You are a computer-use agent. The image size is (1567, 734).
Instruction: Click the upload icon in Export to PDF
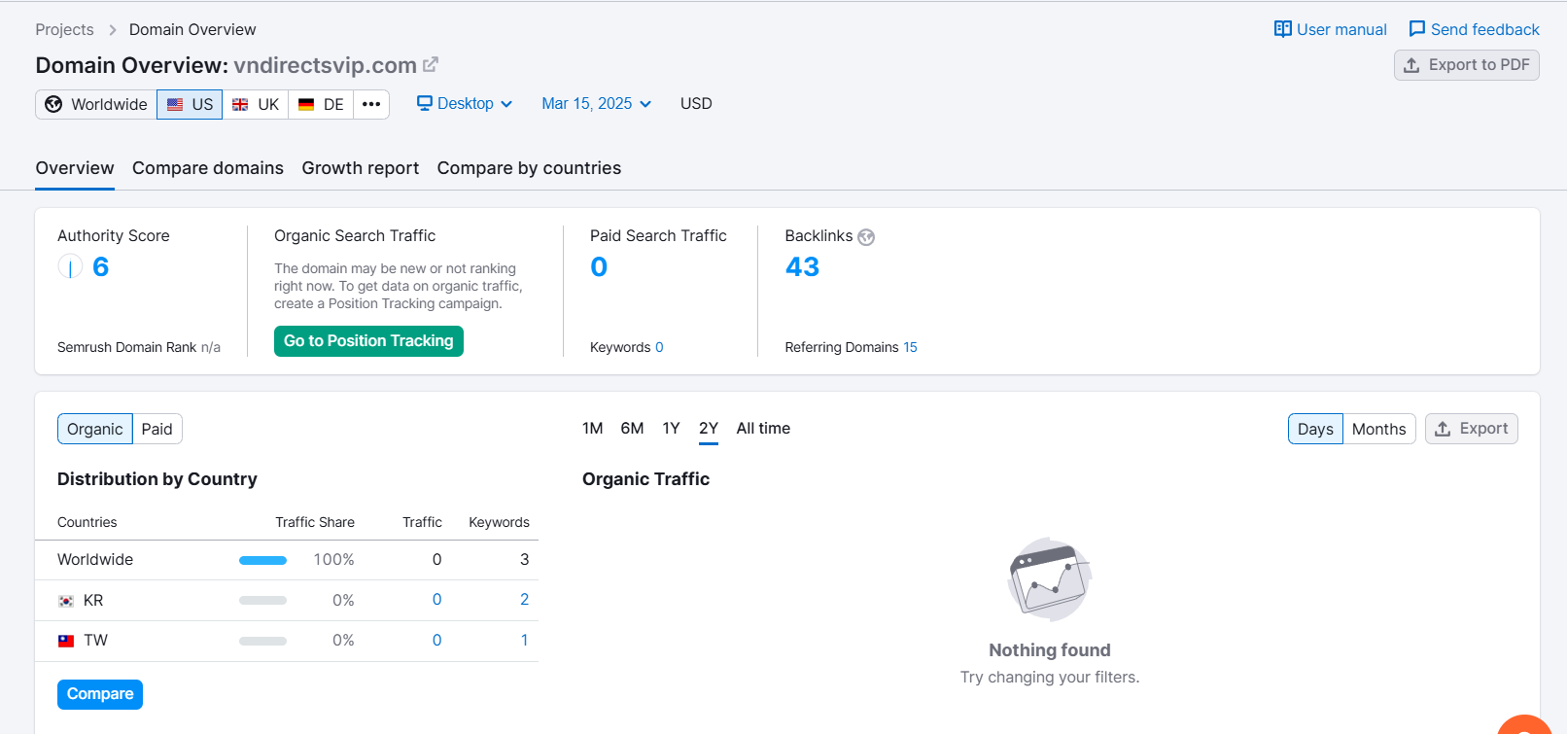pos(1411,65)
